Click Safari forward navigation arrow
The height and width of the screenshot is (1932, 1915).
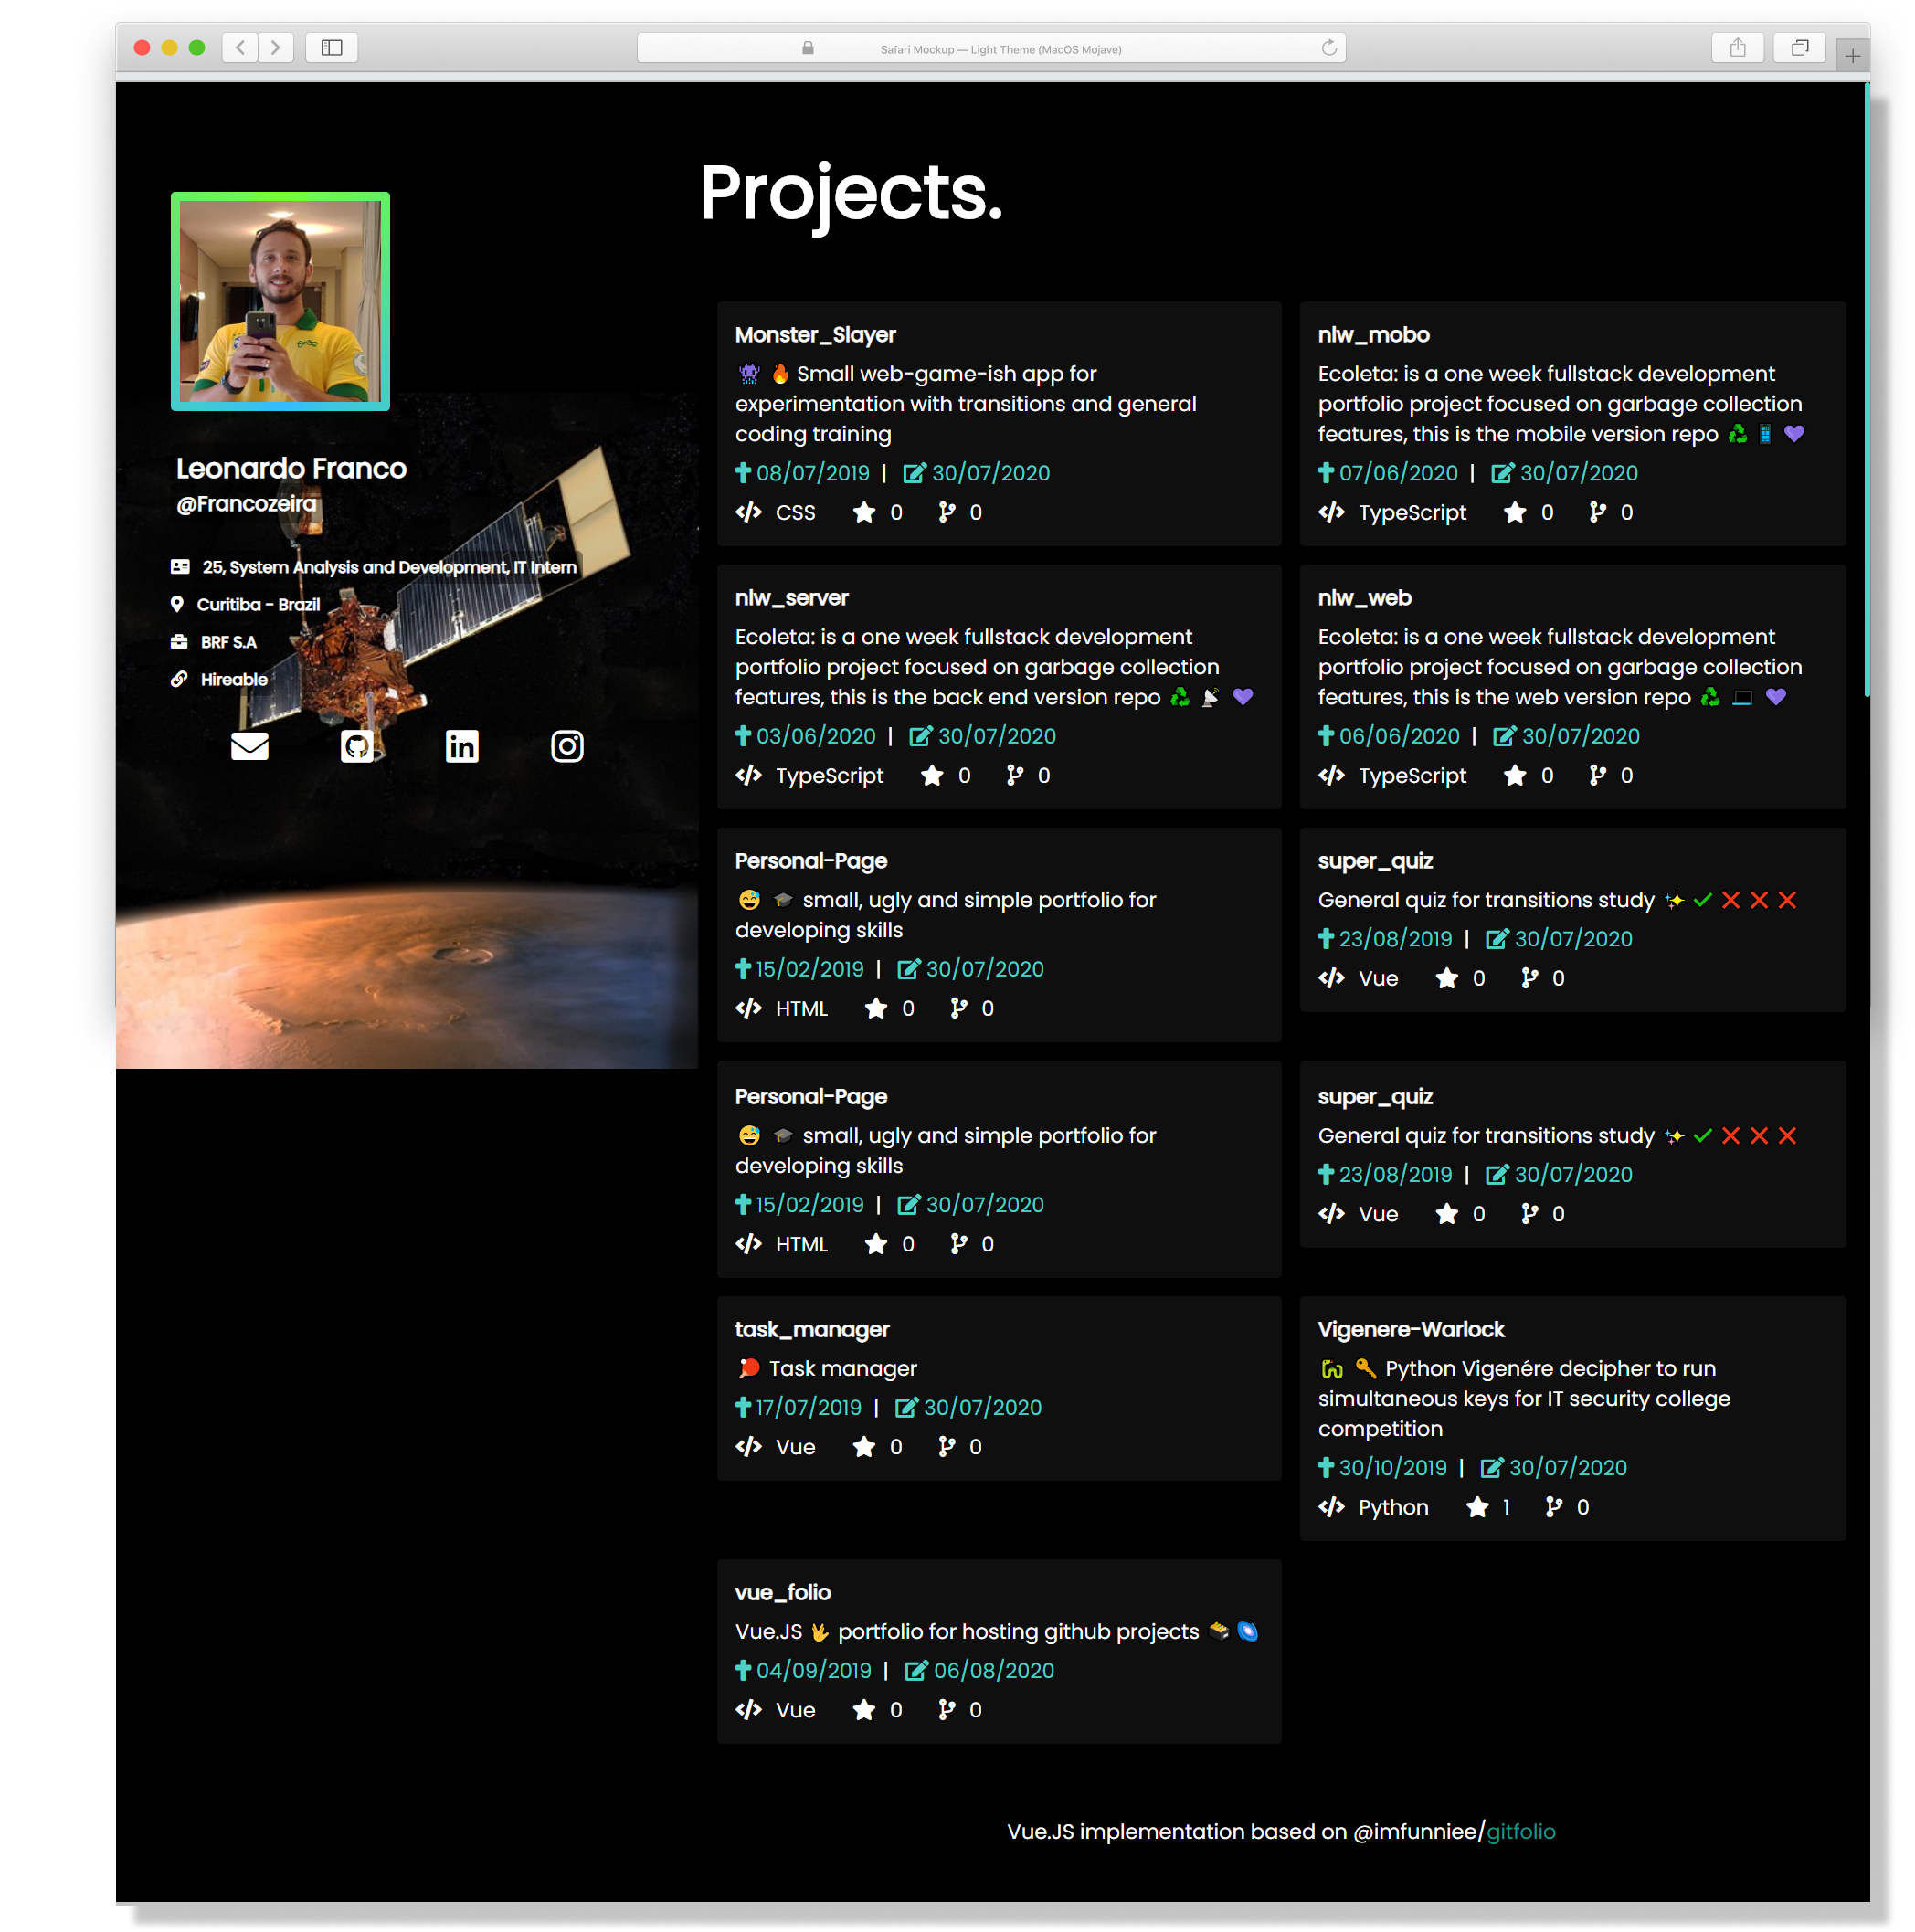click(276, 47)
